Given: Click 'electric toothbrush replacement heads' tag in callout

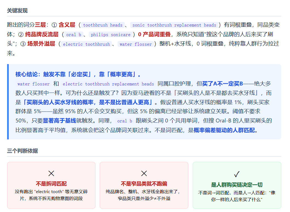Looking at the screenshot, I should click(x=108, y=84).
